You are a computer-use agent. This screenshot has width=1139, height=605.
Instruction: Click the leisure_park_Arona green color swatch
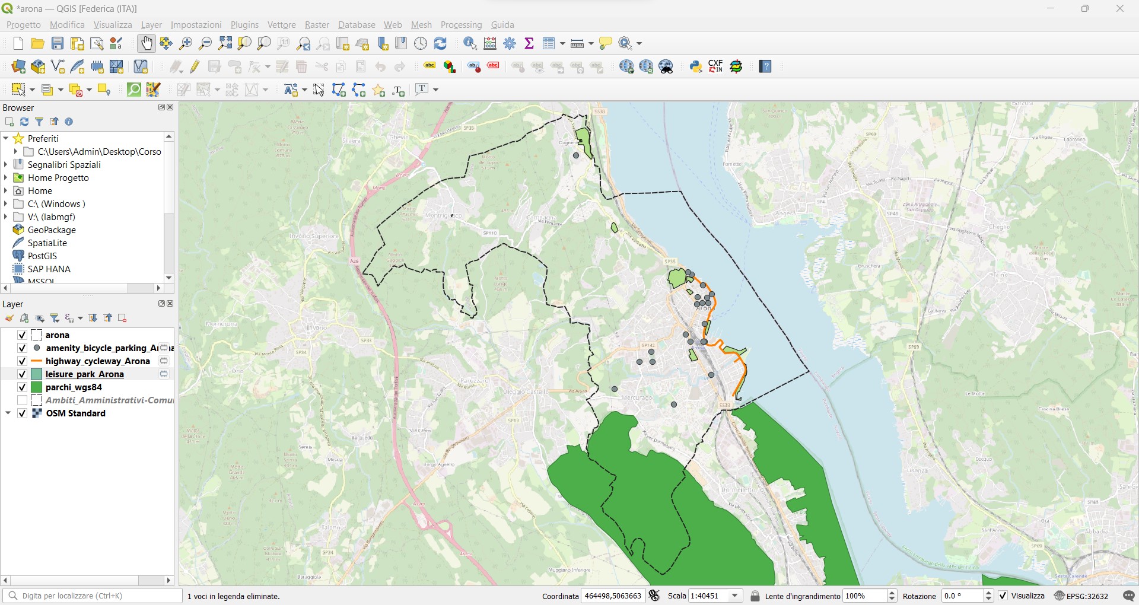36,374
